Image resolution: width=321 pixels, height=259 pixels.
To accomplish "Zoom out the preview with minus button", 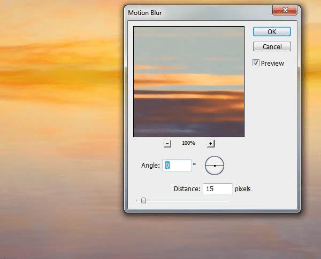I will pyautogui.click(x=167, y=144).
